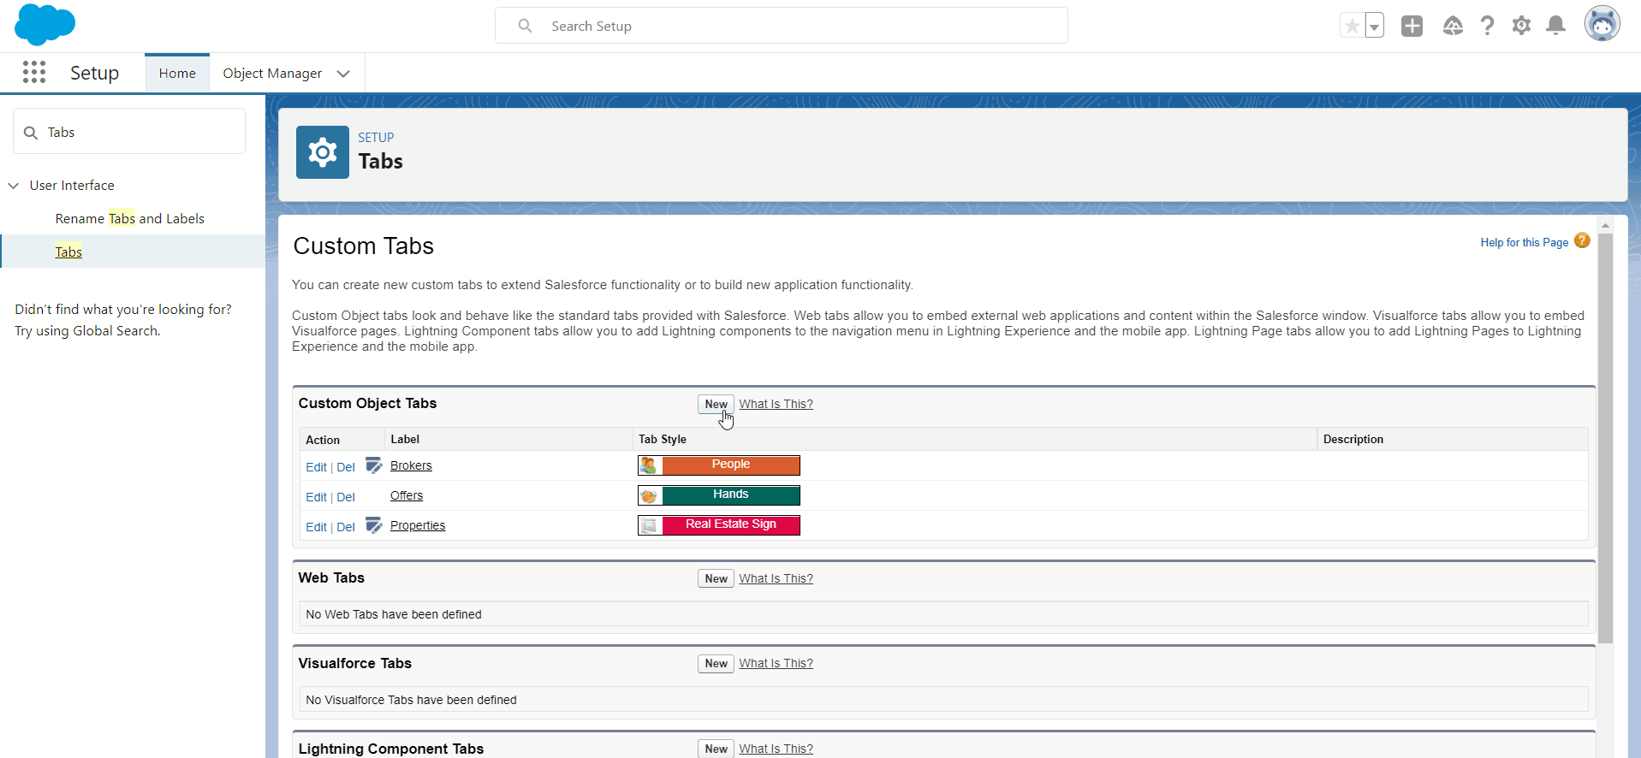Click the Setup Tabs gear header icon
This screenshot has height=758, width=1641.
[323, 152]
